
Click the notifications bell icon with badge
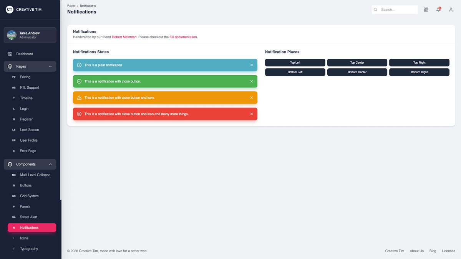(438, 10)
